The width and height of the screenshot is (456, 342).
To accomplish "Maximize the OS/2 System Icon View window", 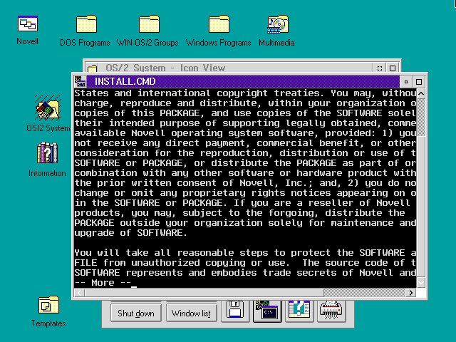I will tap(393, 68).
